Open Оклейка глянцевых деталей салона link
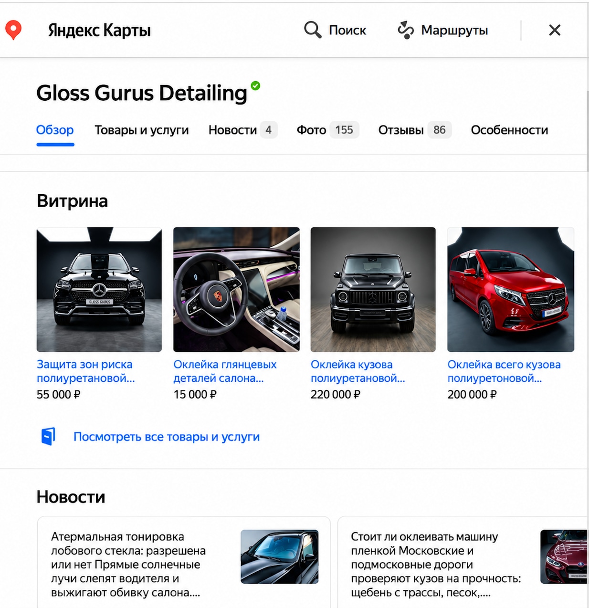 (225, 371)
